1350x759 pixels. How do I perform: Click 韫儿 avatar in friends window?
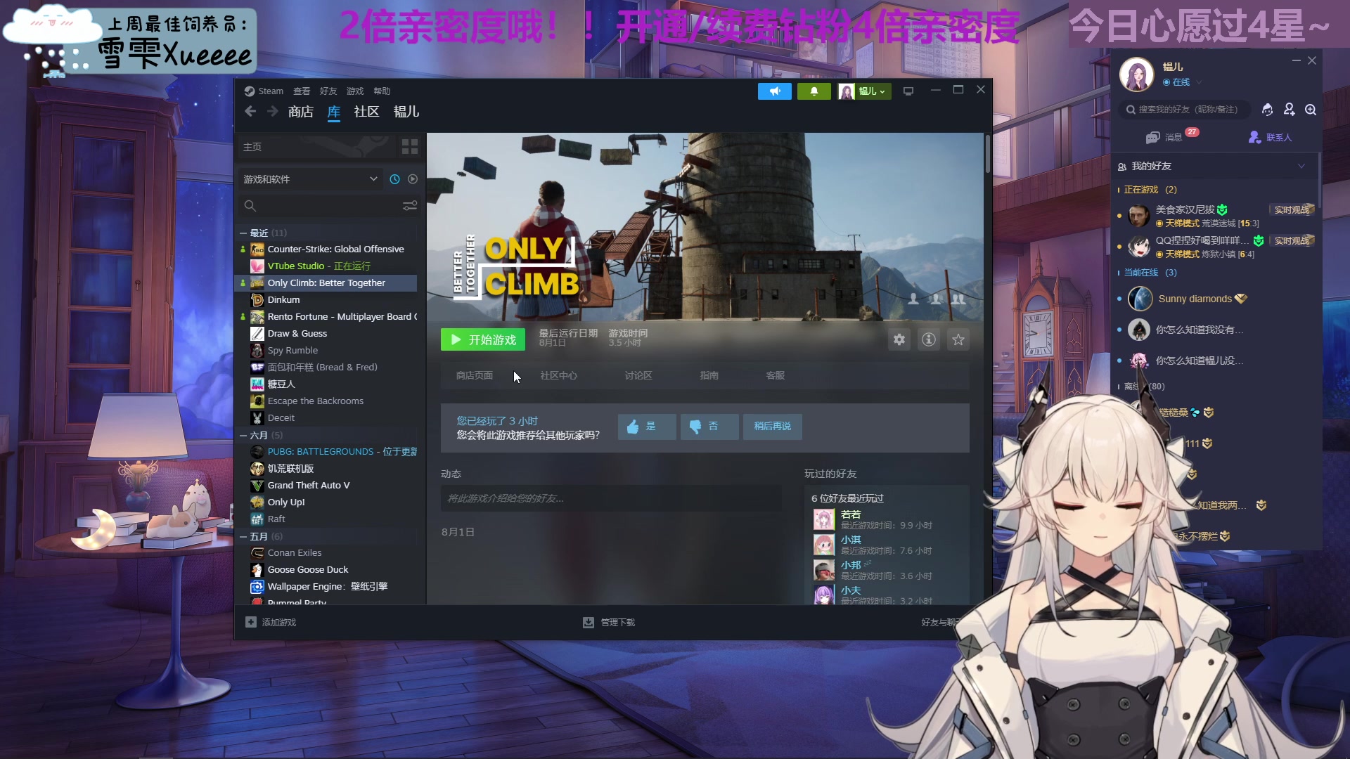click(1137, 74)
